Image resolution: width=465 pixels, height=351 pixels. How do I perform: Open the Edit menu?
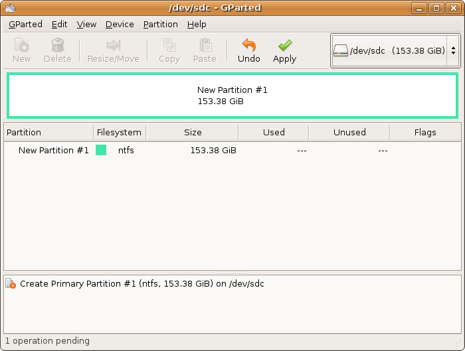pyautogui.click(x=60, y=24)
